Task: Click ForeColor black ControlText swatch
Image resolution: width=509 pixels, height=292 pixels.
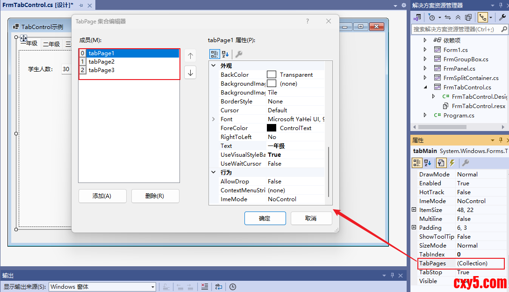Action: (272, 128)
